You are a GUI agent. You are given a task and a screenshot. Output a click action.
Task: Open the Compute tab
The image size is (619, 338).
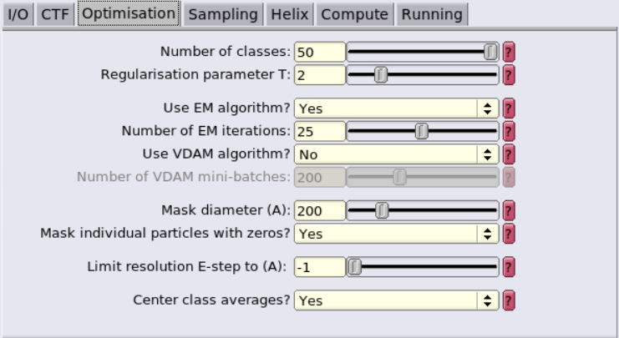coord(354,14)
